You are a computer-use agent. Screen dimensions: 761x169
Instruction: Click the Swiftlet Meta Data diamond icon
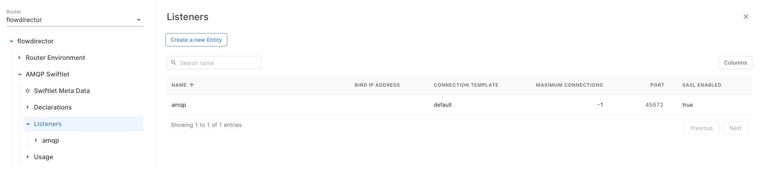(x=28, y=91)
